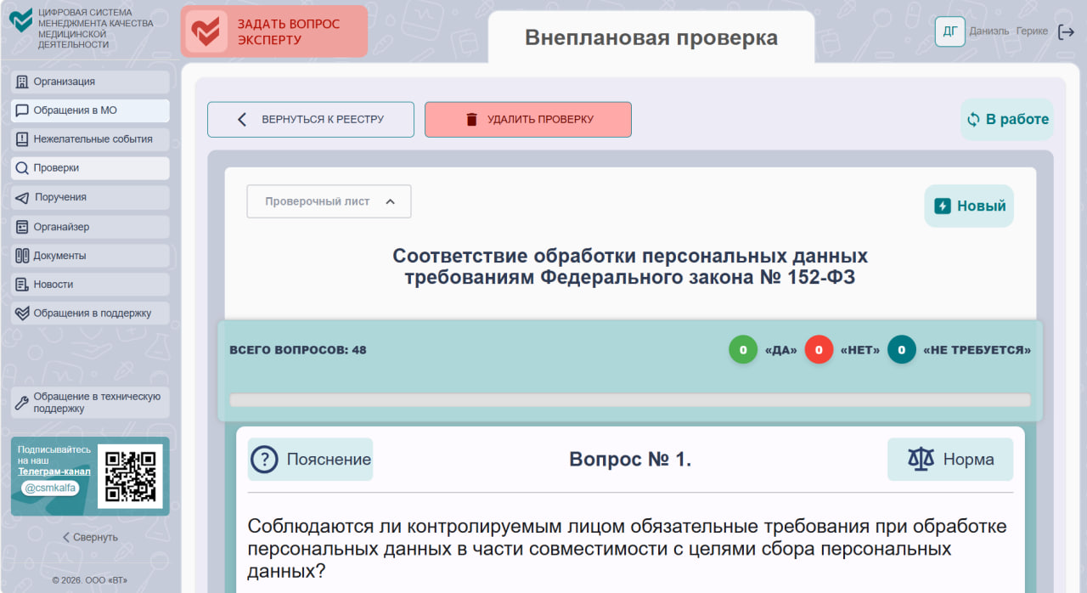Click the scales Норма icon
1087x593 pixels.
[x=921, y=460]
